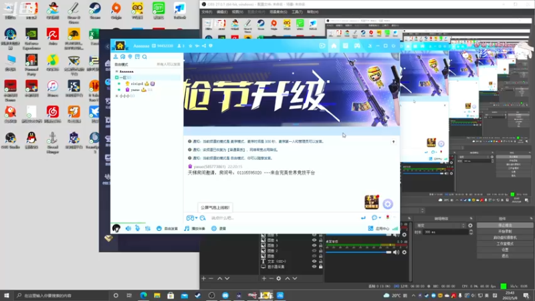Screen dimensions: 535x301
Task: Open the chat bubble dropdown in the input bar
Action: (x=376, y=218)
